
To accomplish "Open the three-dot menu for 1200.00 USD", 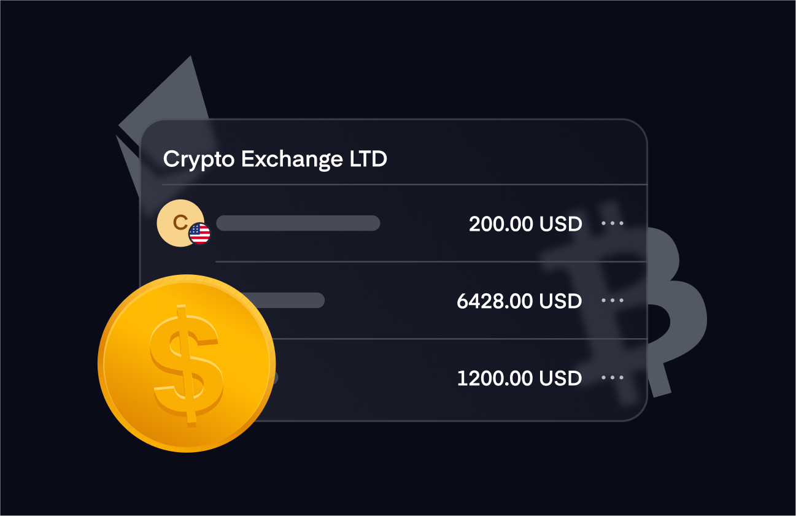I will (612, 378).
